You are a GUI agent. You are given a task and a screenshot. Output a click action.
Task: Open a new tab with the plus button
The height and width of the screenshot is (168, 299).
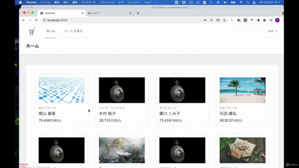tap(138, 13)
